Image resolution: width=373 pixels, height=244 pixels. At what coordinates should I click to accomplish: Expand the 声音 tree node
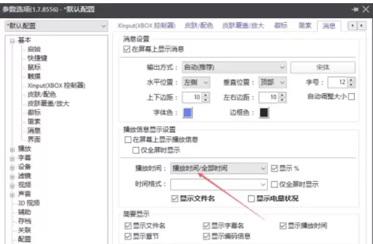pyautogui.click(x=13, y=195)
